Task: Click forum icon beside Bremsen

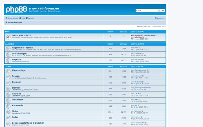Action: (x=8, y=83)
